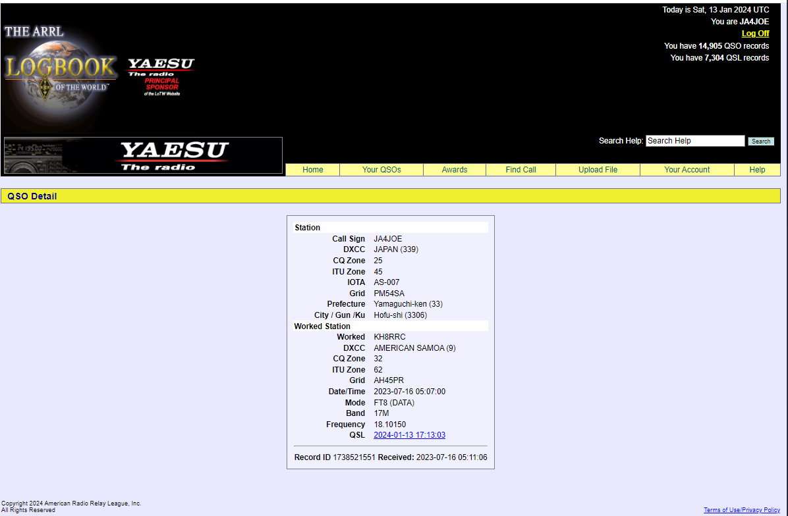Click DXCC value AMERICAN SAMOA (9)

414,348
